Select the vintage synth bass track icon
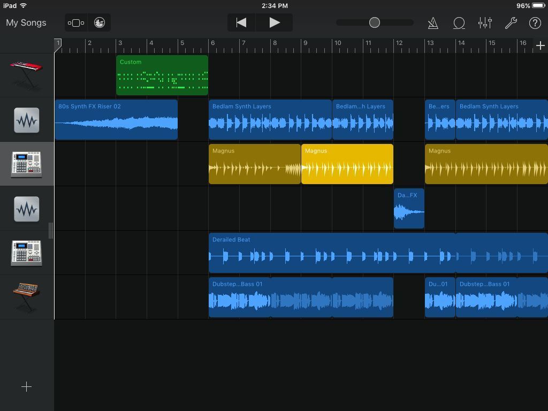Viewport: 548px width, 411px height. [x=26, y=297]
